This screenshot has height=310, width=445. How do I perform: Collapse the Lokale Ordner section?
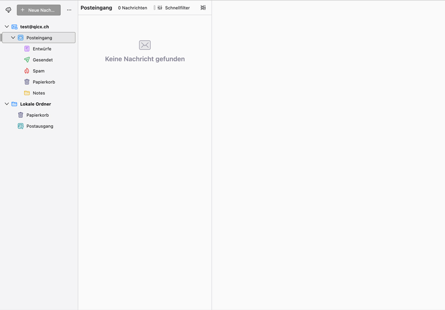point(7,104)
